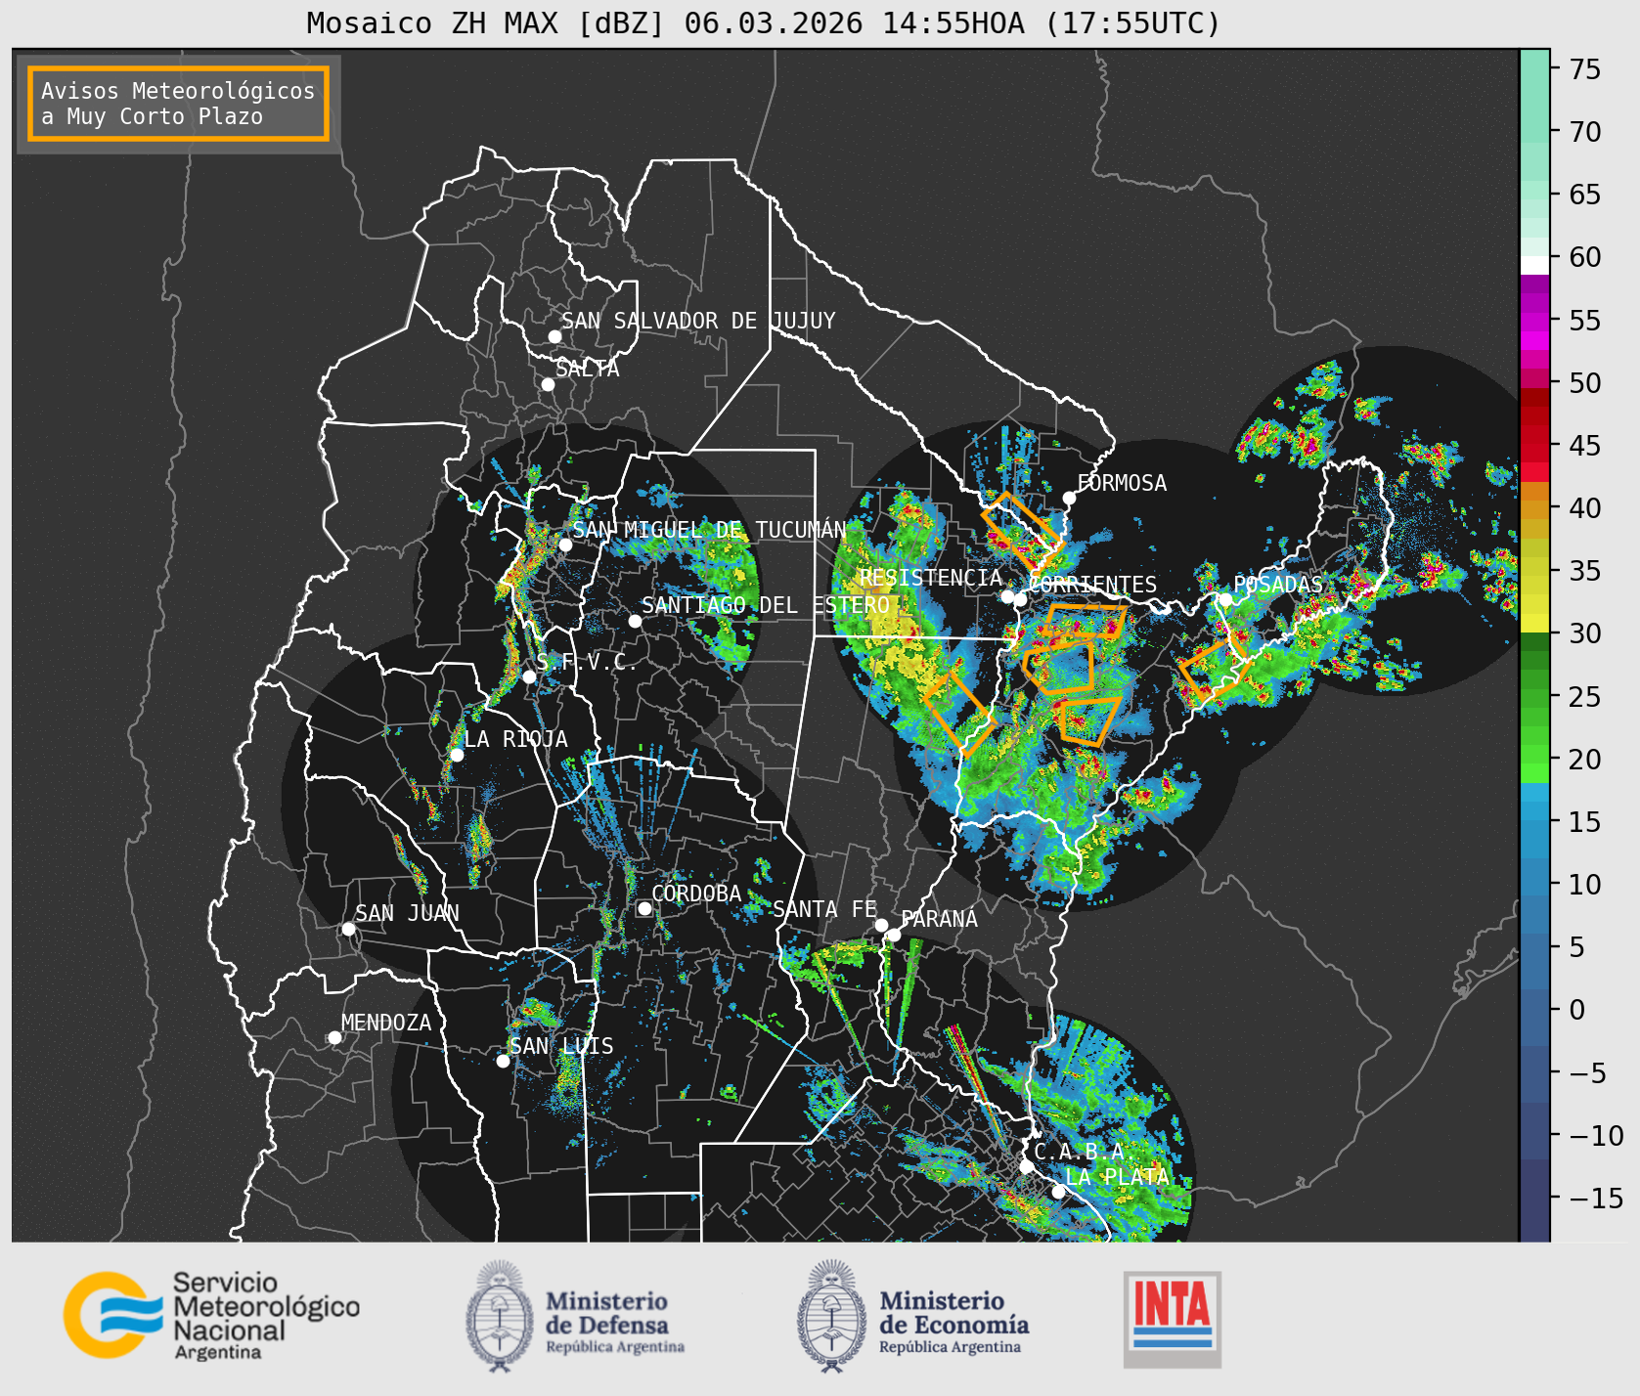Click the INTA logo
This screenshot has height=1396, width=1640.
tap(1172, 1319)
